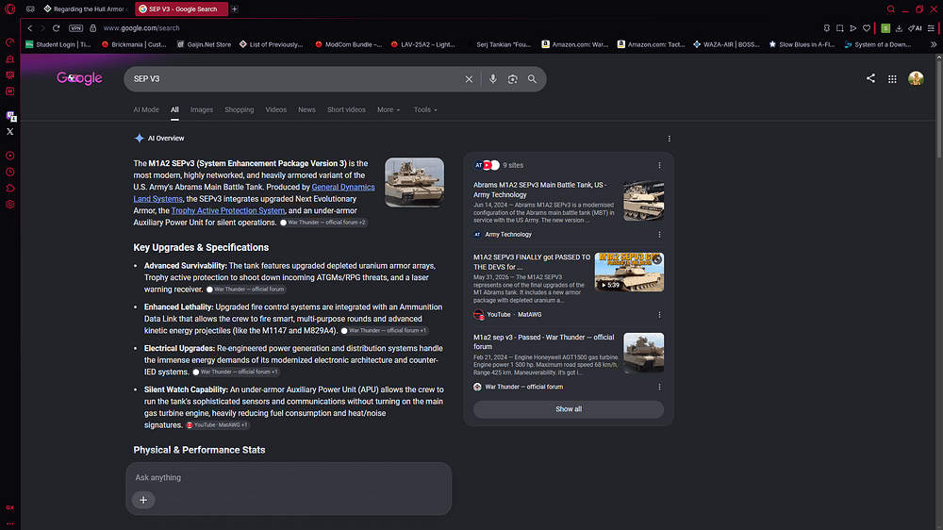Share the search results page
The height and width of the screenshot is (530, 943).
coord(870,78)
